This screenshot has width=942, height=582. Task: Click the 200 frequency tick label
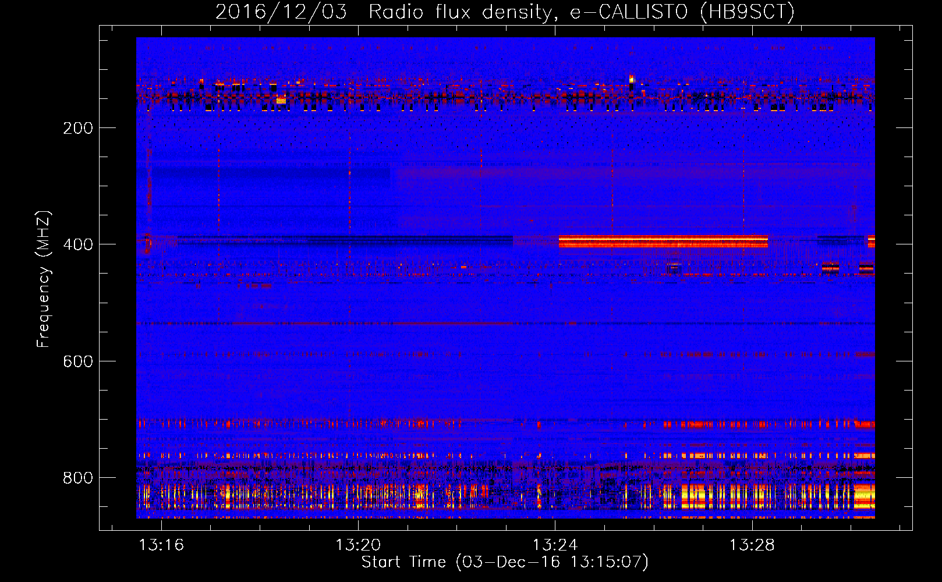[x=78, y=128]
